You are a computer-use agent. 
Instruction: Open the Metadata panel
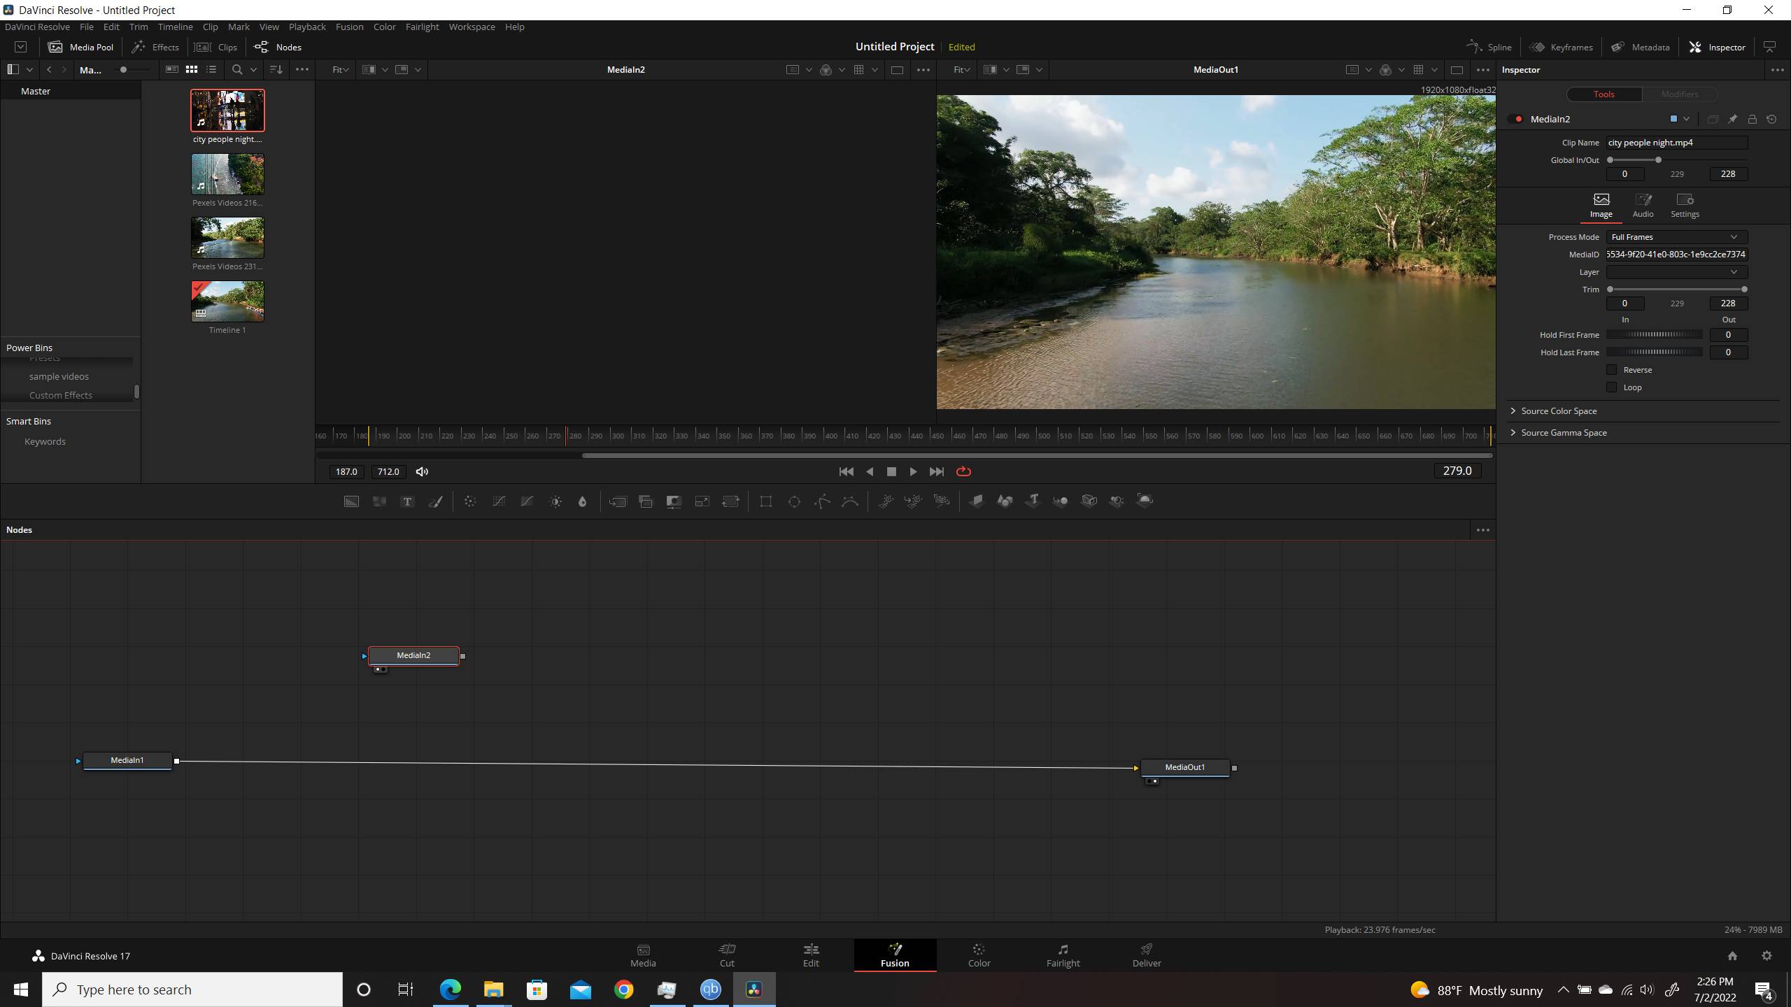[1640, 47]
